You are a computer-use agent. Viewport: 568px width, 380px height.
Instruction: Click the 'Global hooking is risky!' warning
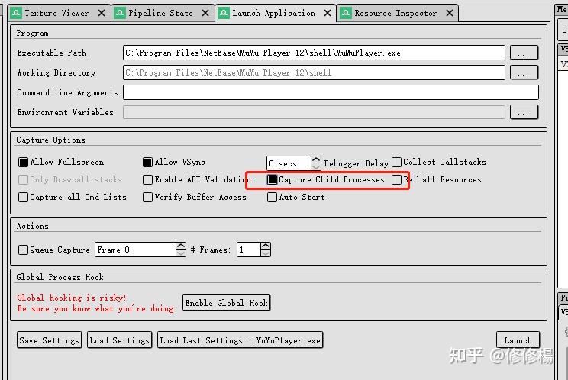point(71,298)
